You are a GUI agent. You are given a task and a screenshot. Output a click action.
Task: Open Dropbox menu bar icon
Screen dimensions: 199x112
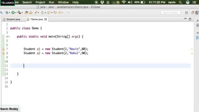102,2
